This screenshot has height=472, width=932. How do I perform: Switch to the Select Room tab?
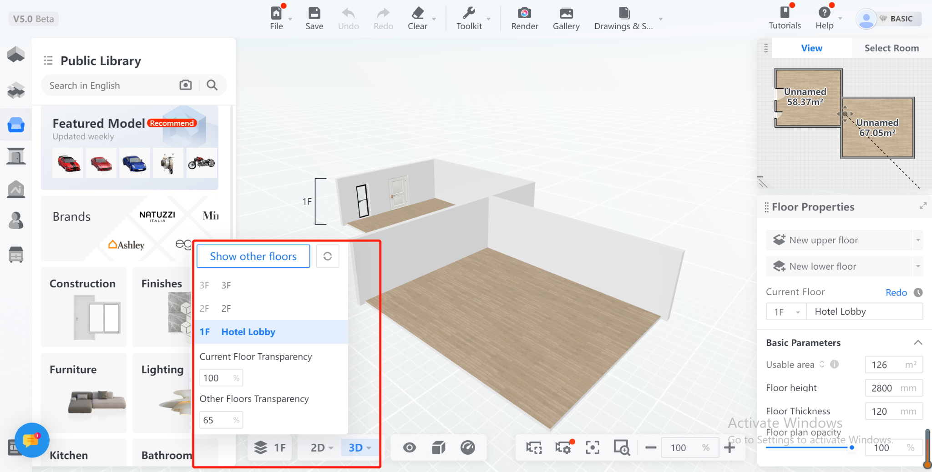click(x=891, y=48)
